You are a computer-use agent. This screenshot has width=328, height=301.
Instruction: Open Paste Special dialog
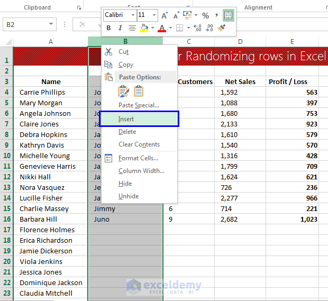[x=139, y=105]
